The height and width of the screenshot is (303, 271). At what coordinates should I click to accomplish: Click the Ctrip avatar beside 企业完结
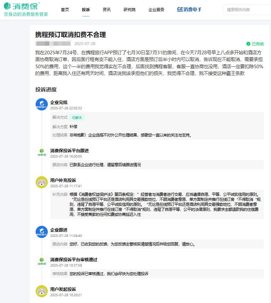[42, 104]
